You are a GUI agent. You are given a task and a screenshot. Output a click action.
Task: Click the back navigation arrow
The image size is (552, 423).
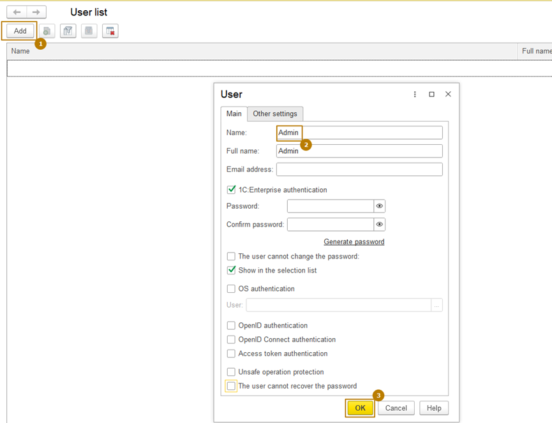click(17, 12)
